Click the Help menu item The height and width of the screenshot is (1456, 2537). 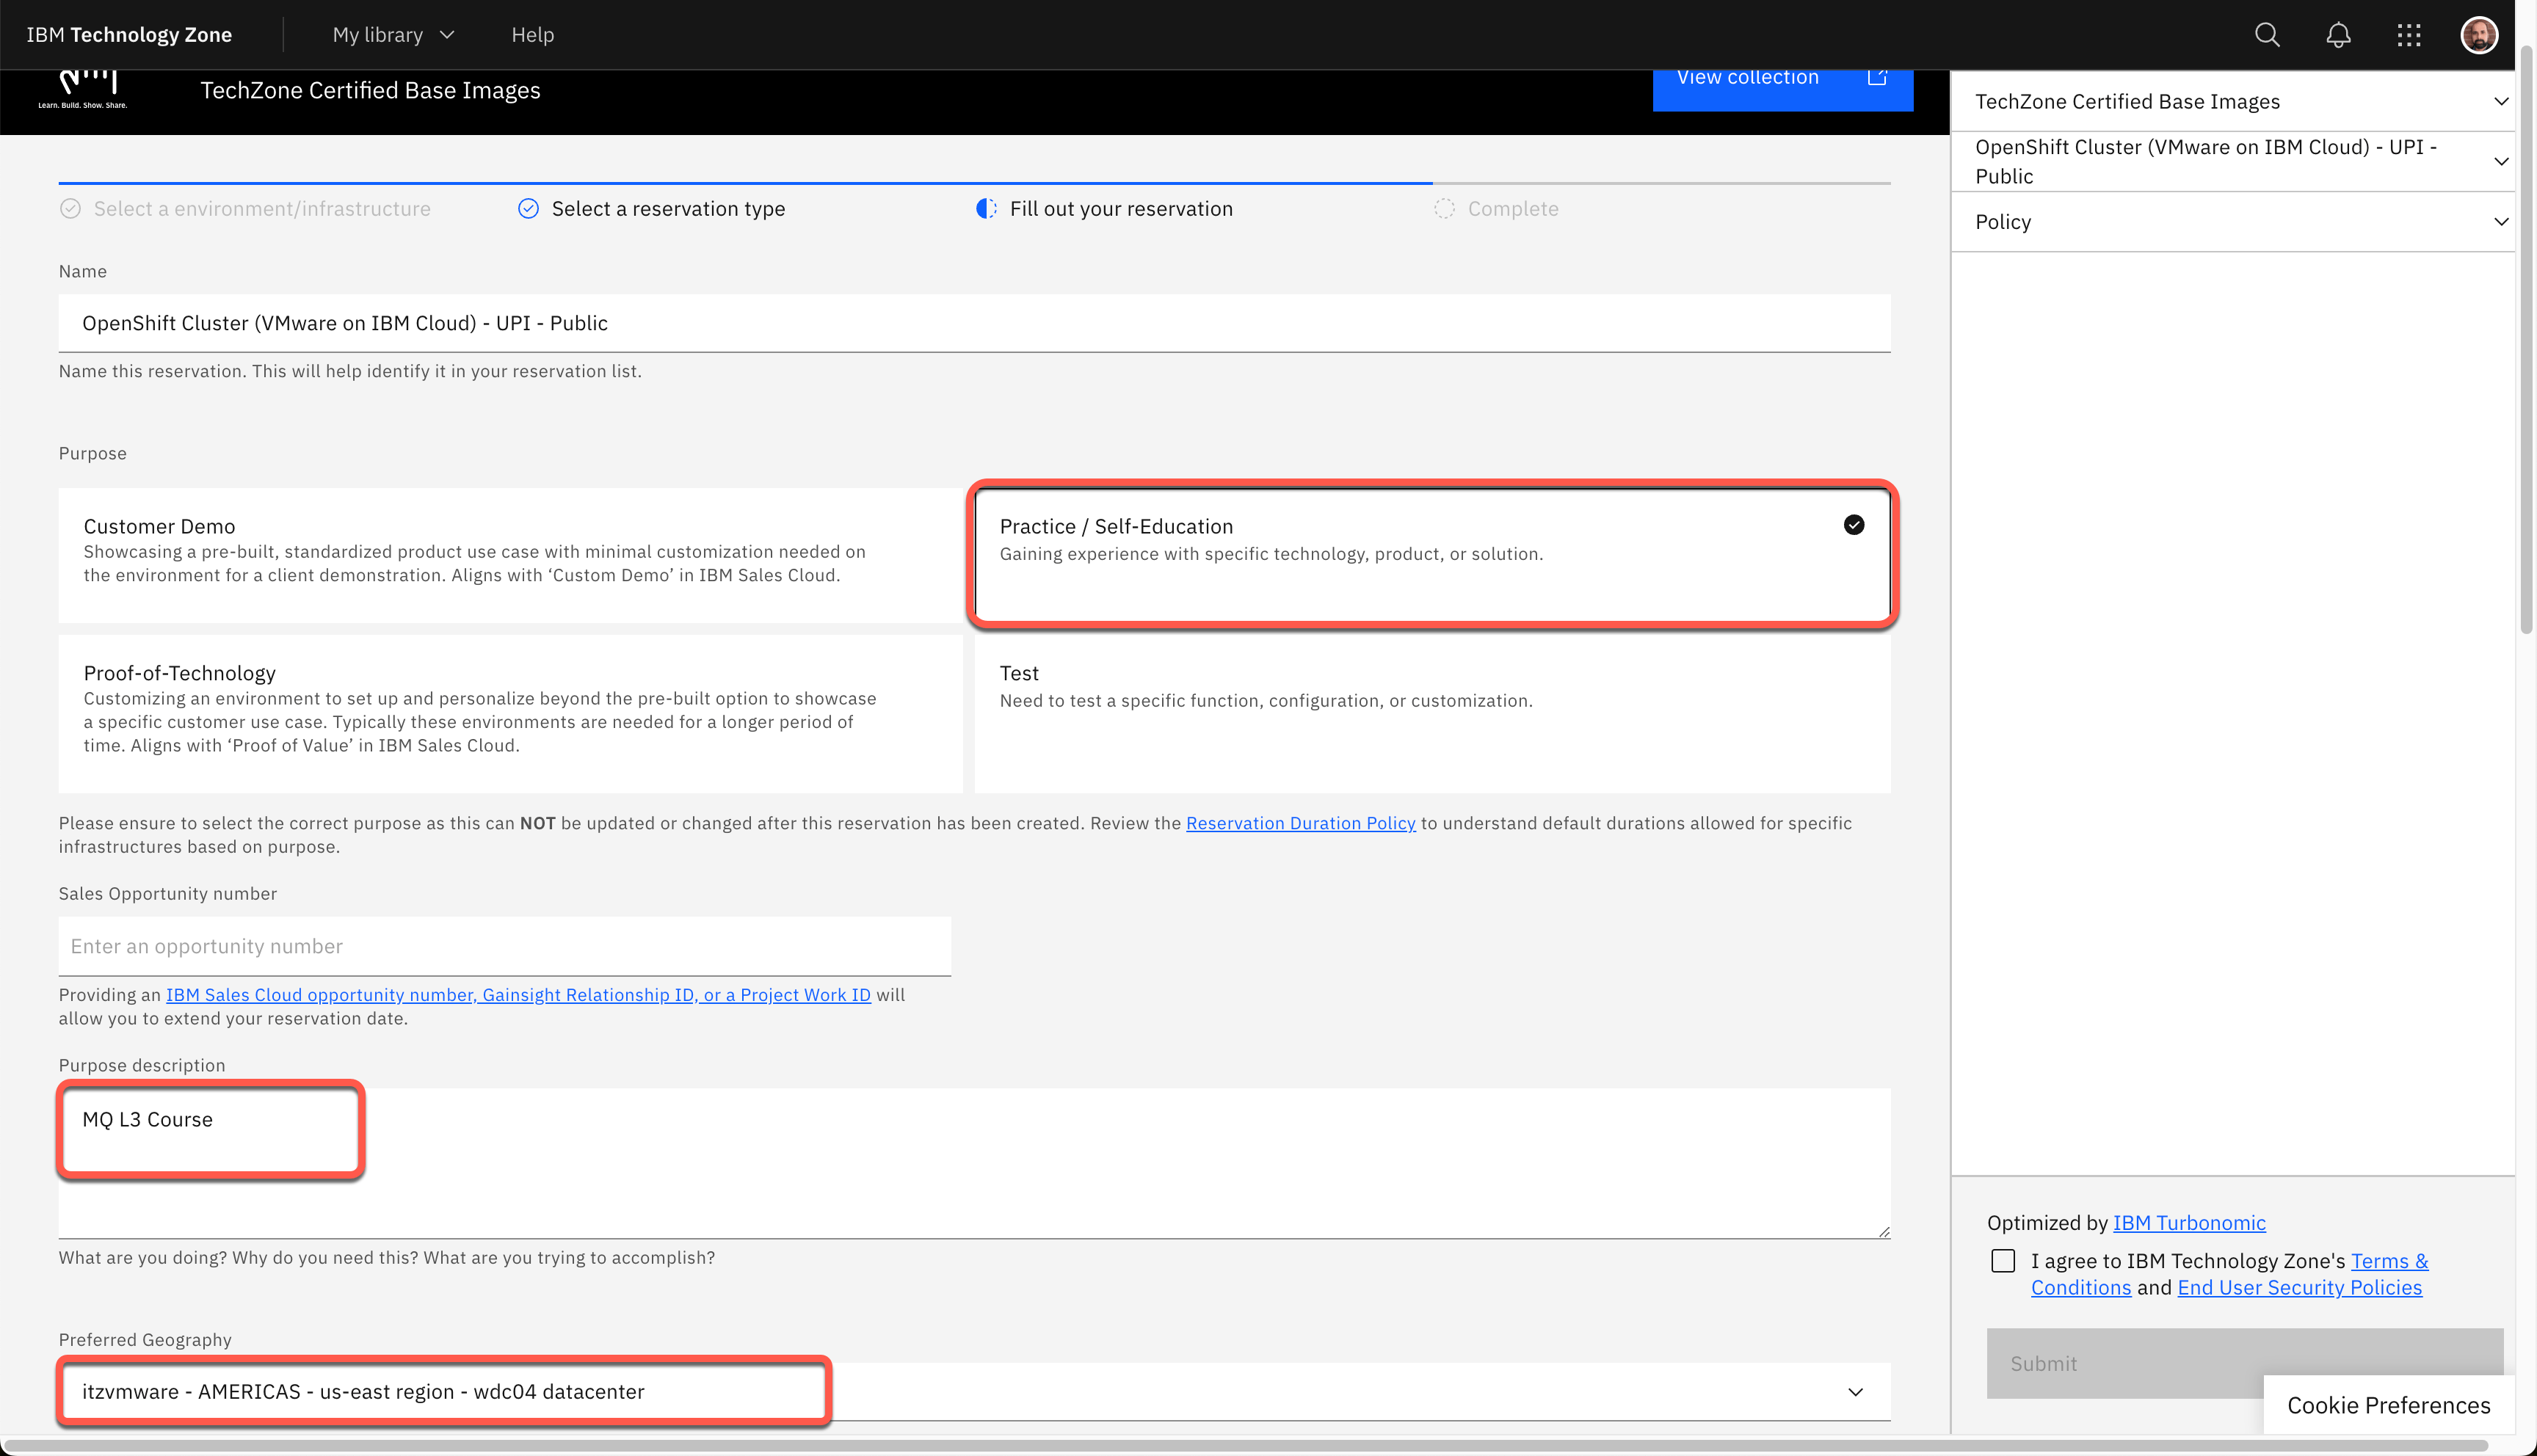coord(532,34)
